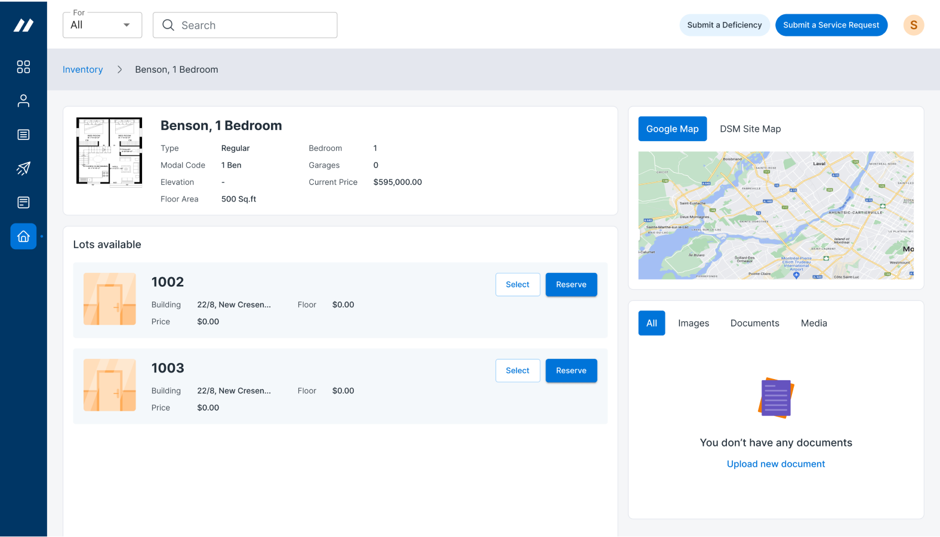Viewport: 940px width, 537px height.
Task: Click Reserve for lot 1003
Action: click(x=571, y=371)
